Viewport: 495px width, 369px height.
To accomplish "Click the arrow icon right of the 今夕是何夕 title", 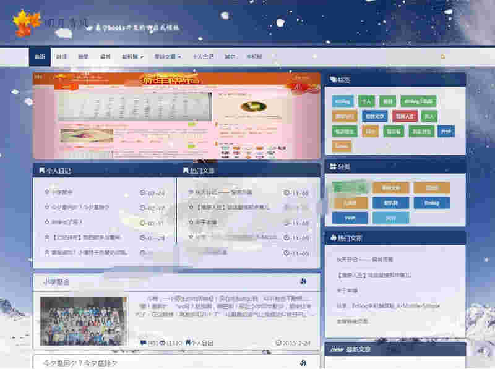I will (303, 363).
